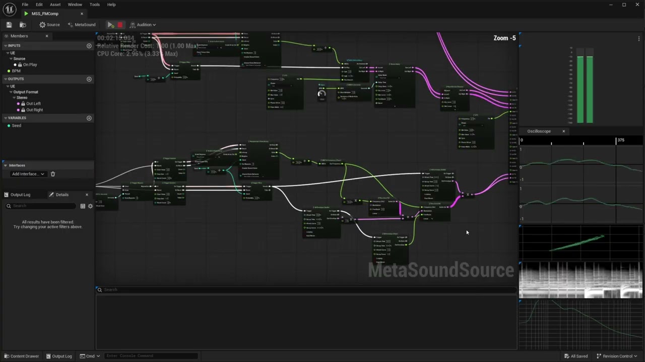Click the lock icon next to On Play
Viewport: 645px width, 362px height.
click(x=20, y=65)
